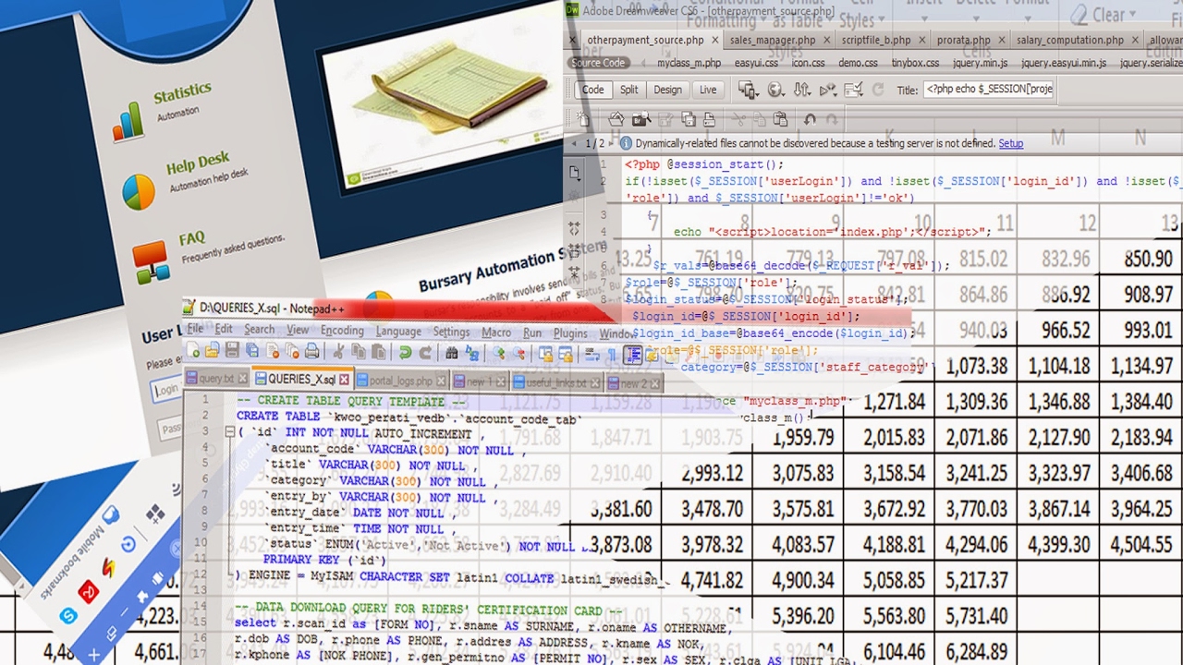The width and height of the screenshot is (1183, 665).
Task: Open related file jquery.min.js in Dreamweaver
Action: [980, 63]
